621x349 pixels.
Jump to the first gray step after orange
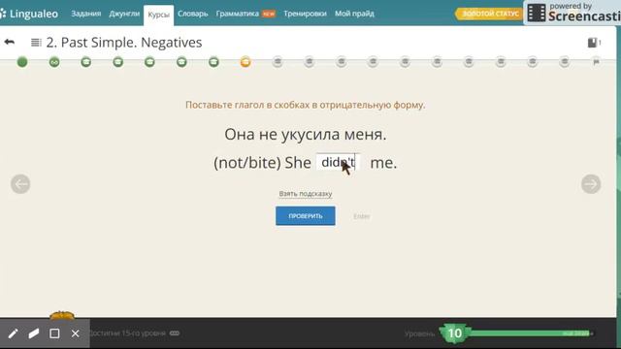(278, 62)
